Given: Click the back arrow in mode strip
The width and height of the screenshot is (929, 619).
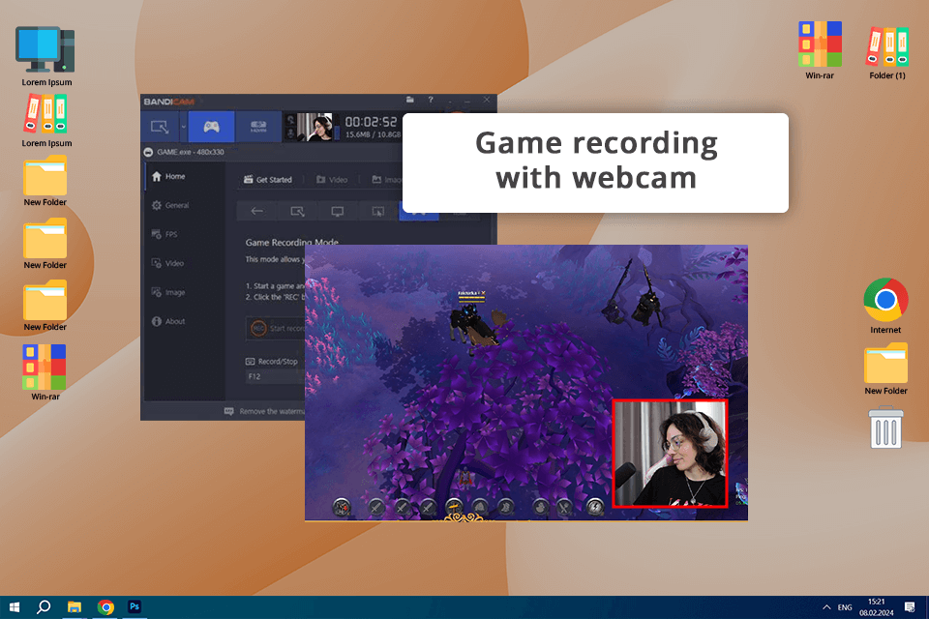Looking at the screenshot, I should click(x=256, y=211).
